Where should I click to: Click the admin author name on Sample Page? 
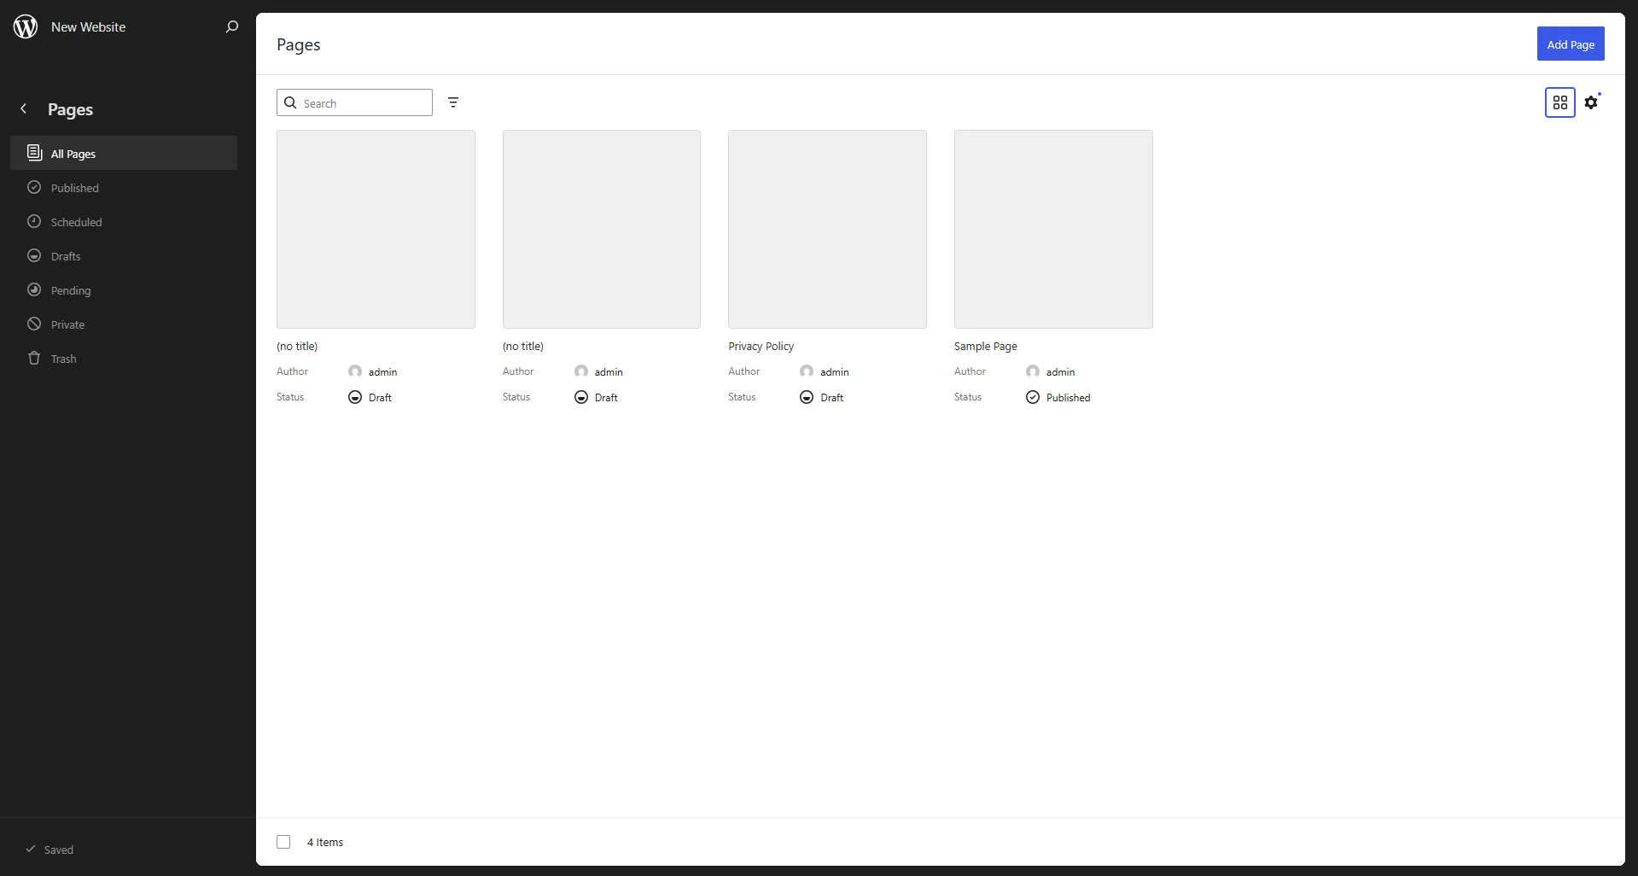tap(1060, 371)
